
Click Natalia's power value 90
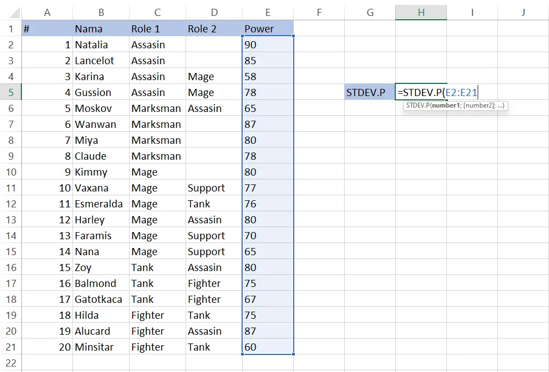coord(268,44)
